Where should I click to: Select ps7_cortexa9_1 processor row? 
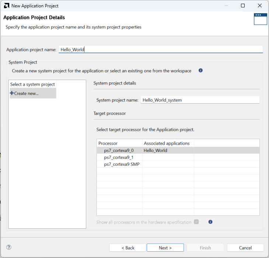pyautogui.click(x=119, y=157)
